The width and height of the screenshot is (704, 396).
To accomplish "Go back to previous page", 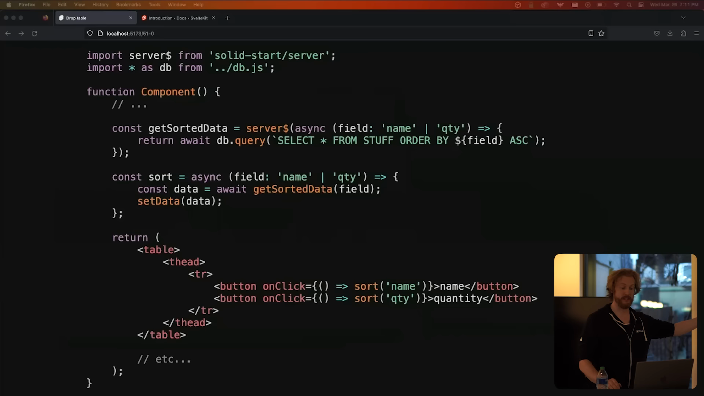I will (8, 33).
